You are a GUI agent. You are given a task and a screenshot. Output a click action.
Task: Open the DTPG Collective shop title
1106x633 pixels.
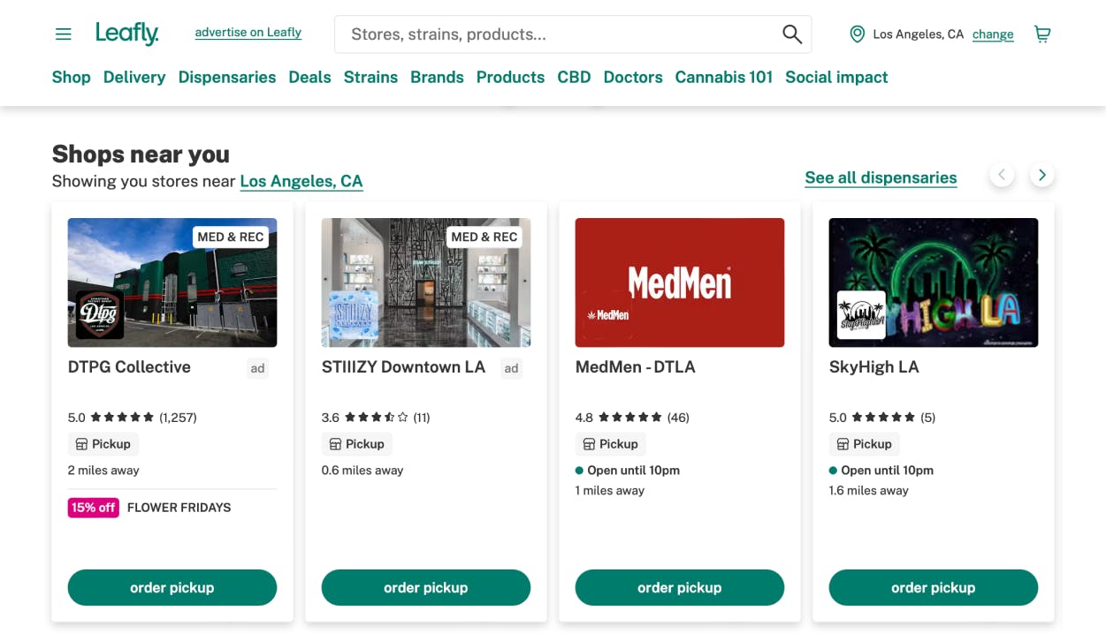129,367
